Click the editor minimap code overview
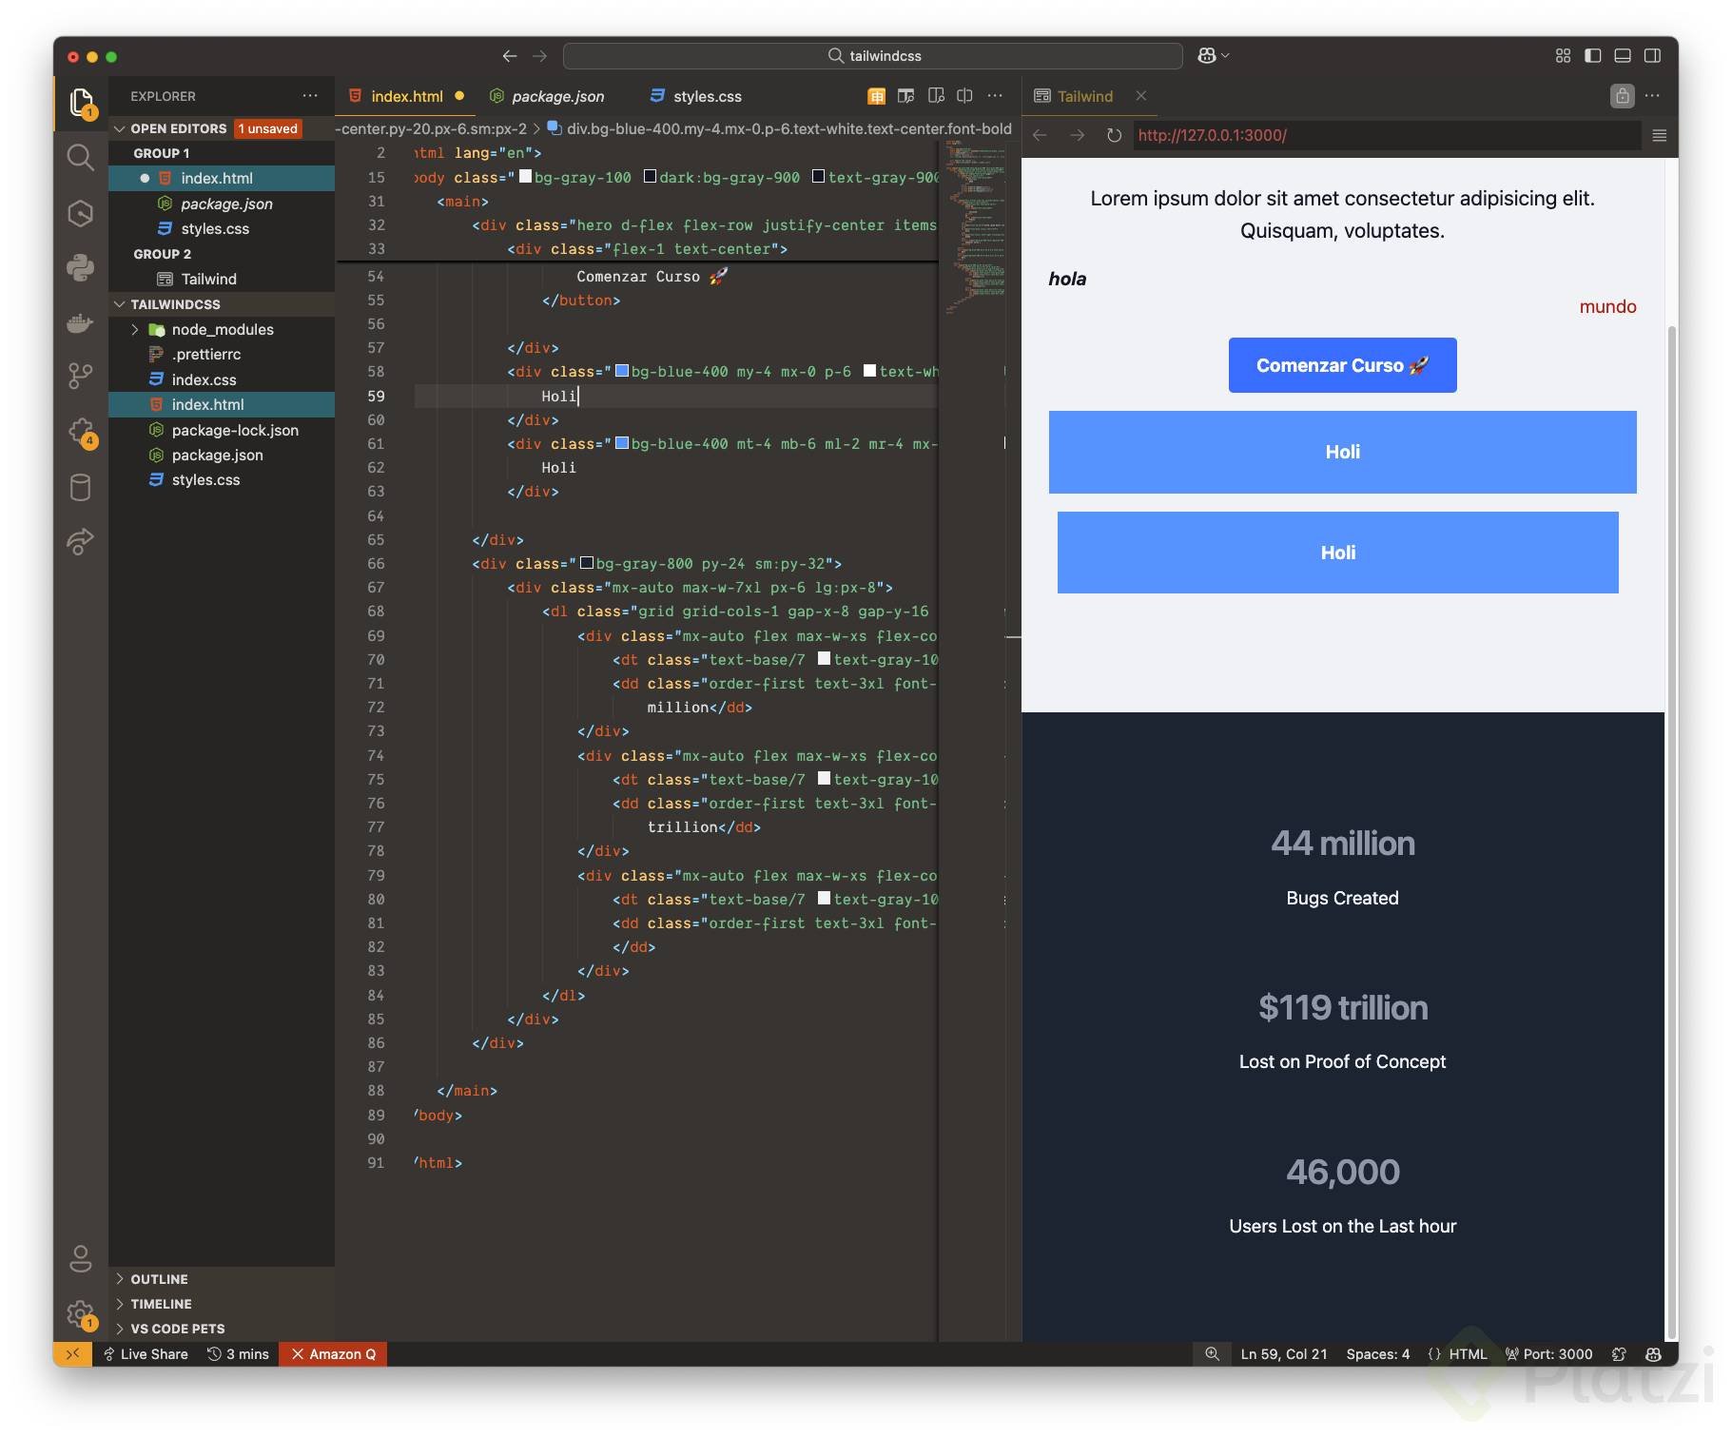The height and width of the screenshot is (1437, 1732). [x=974, y=227]
